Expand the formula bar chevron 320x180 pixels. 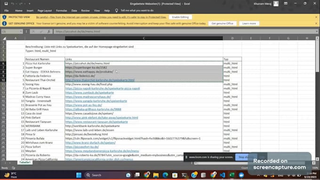[x=317, y=32]
